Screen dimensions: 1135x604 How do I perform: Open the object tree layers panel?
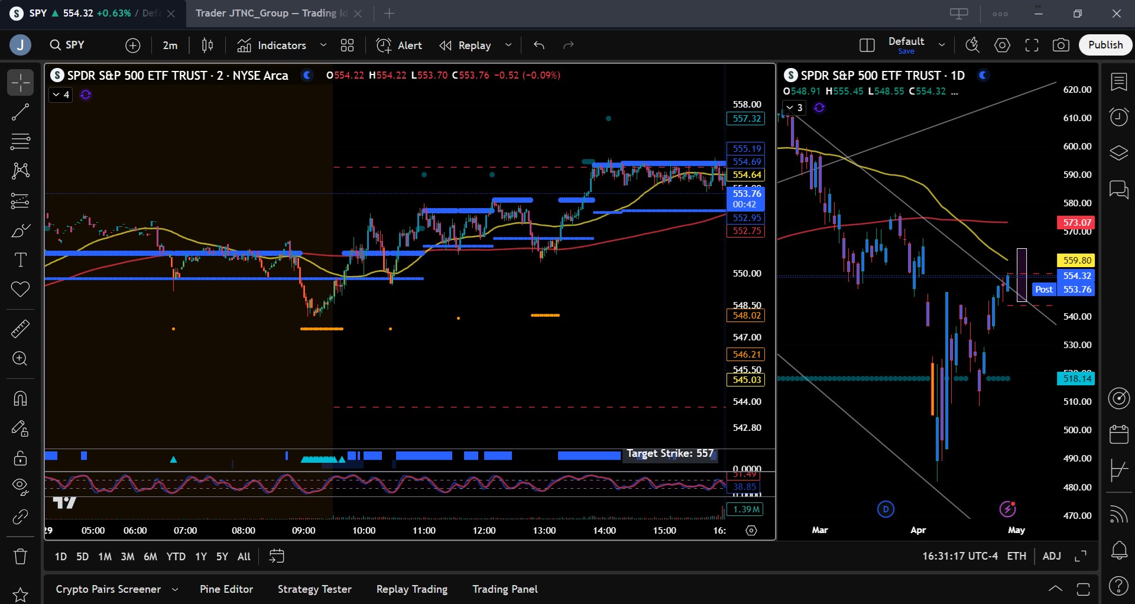tap(1118, 153)
